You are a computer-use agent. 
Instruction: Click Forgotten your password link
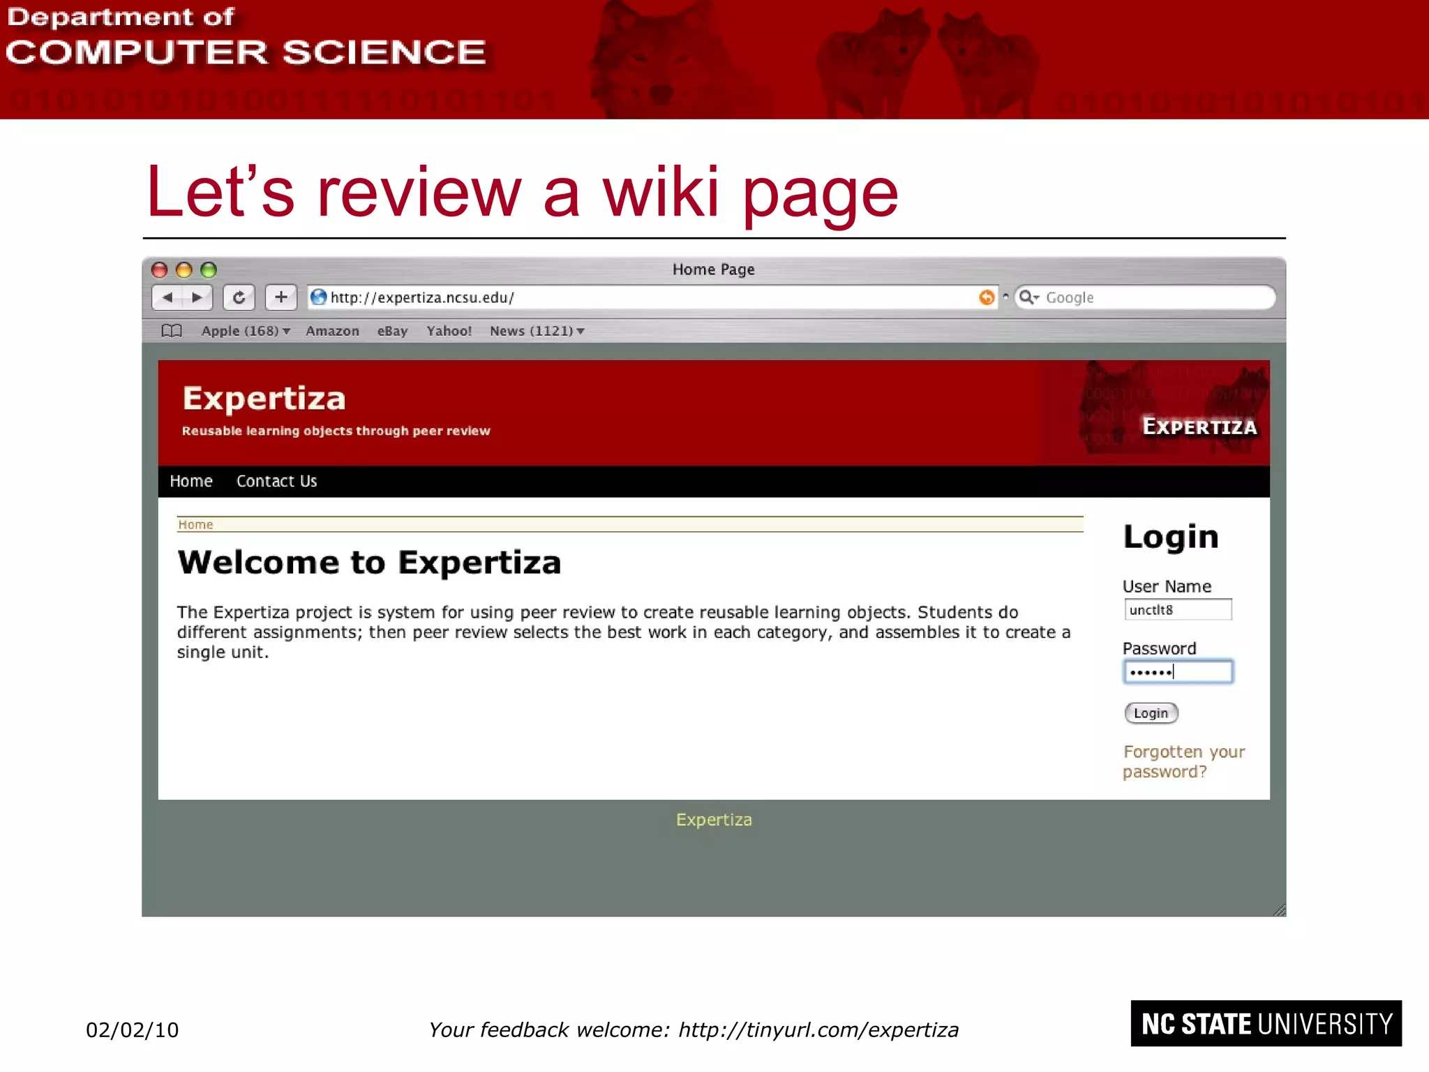point(1183,761)
